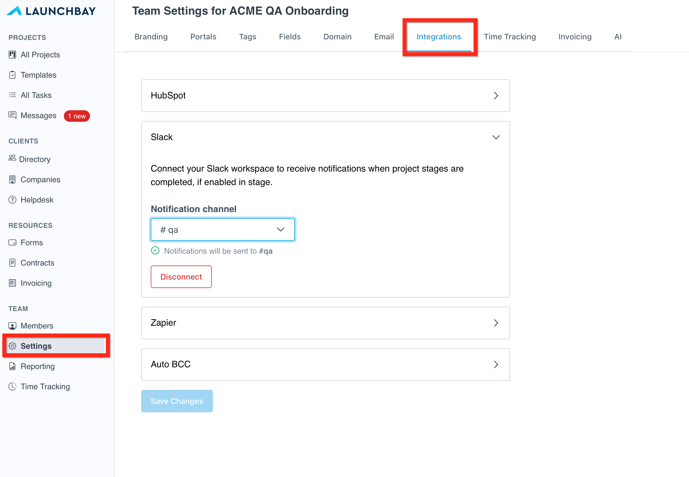Expand the Zapier integration section

tap(496, 323)
